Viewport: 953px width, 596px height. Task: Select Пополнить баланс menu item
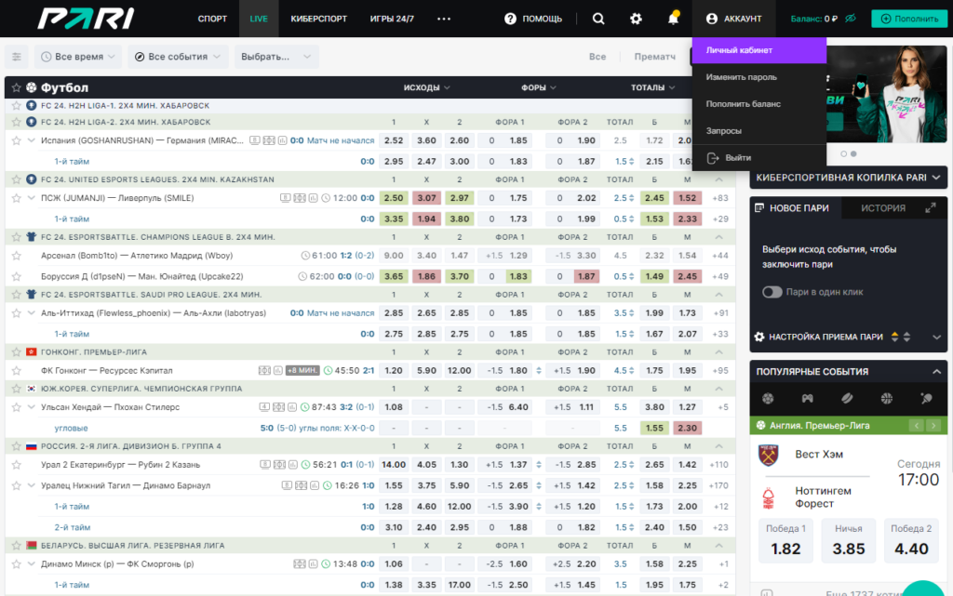coord(758,104)
